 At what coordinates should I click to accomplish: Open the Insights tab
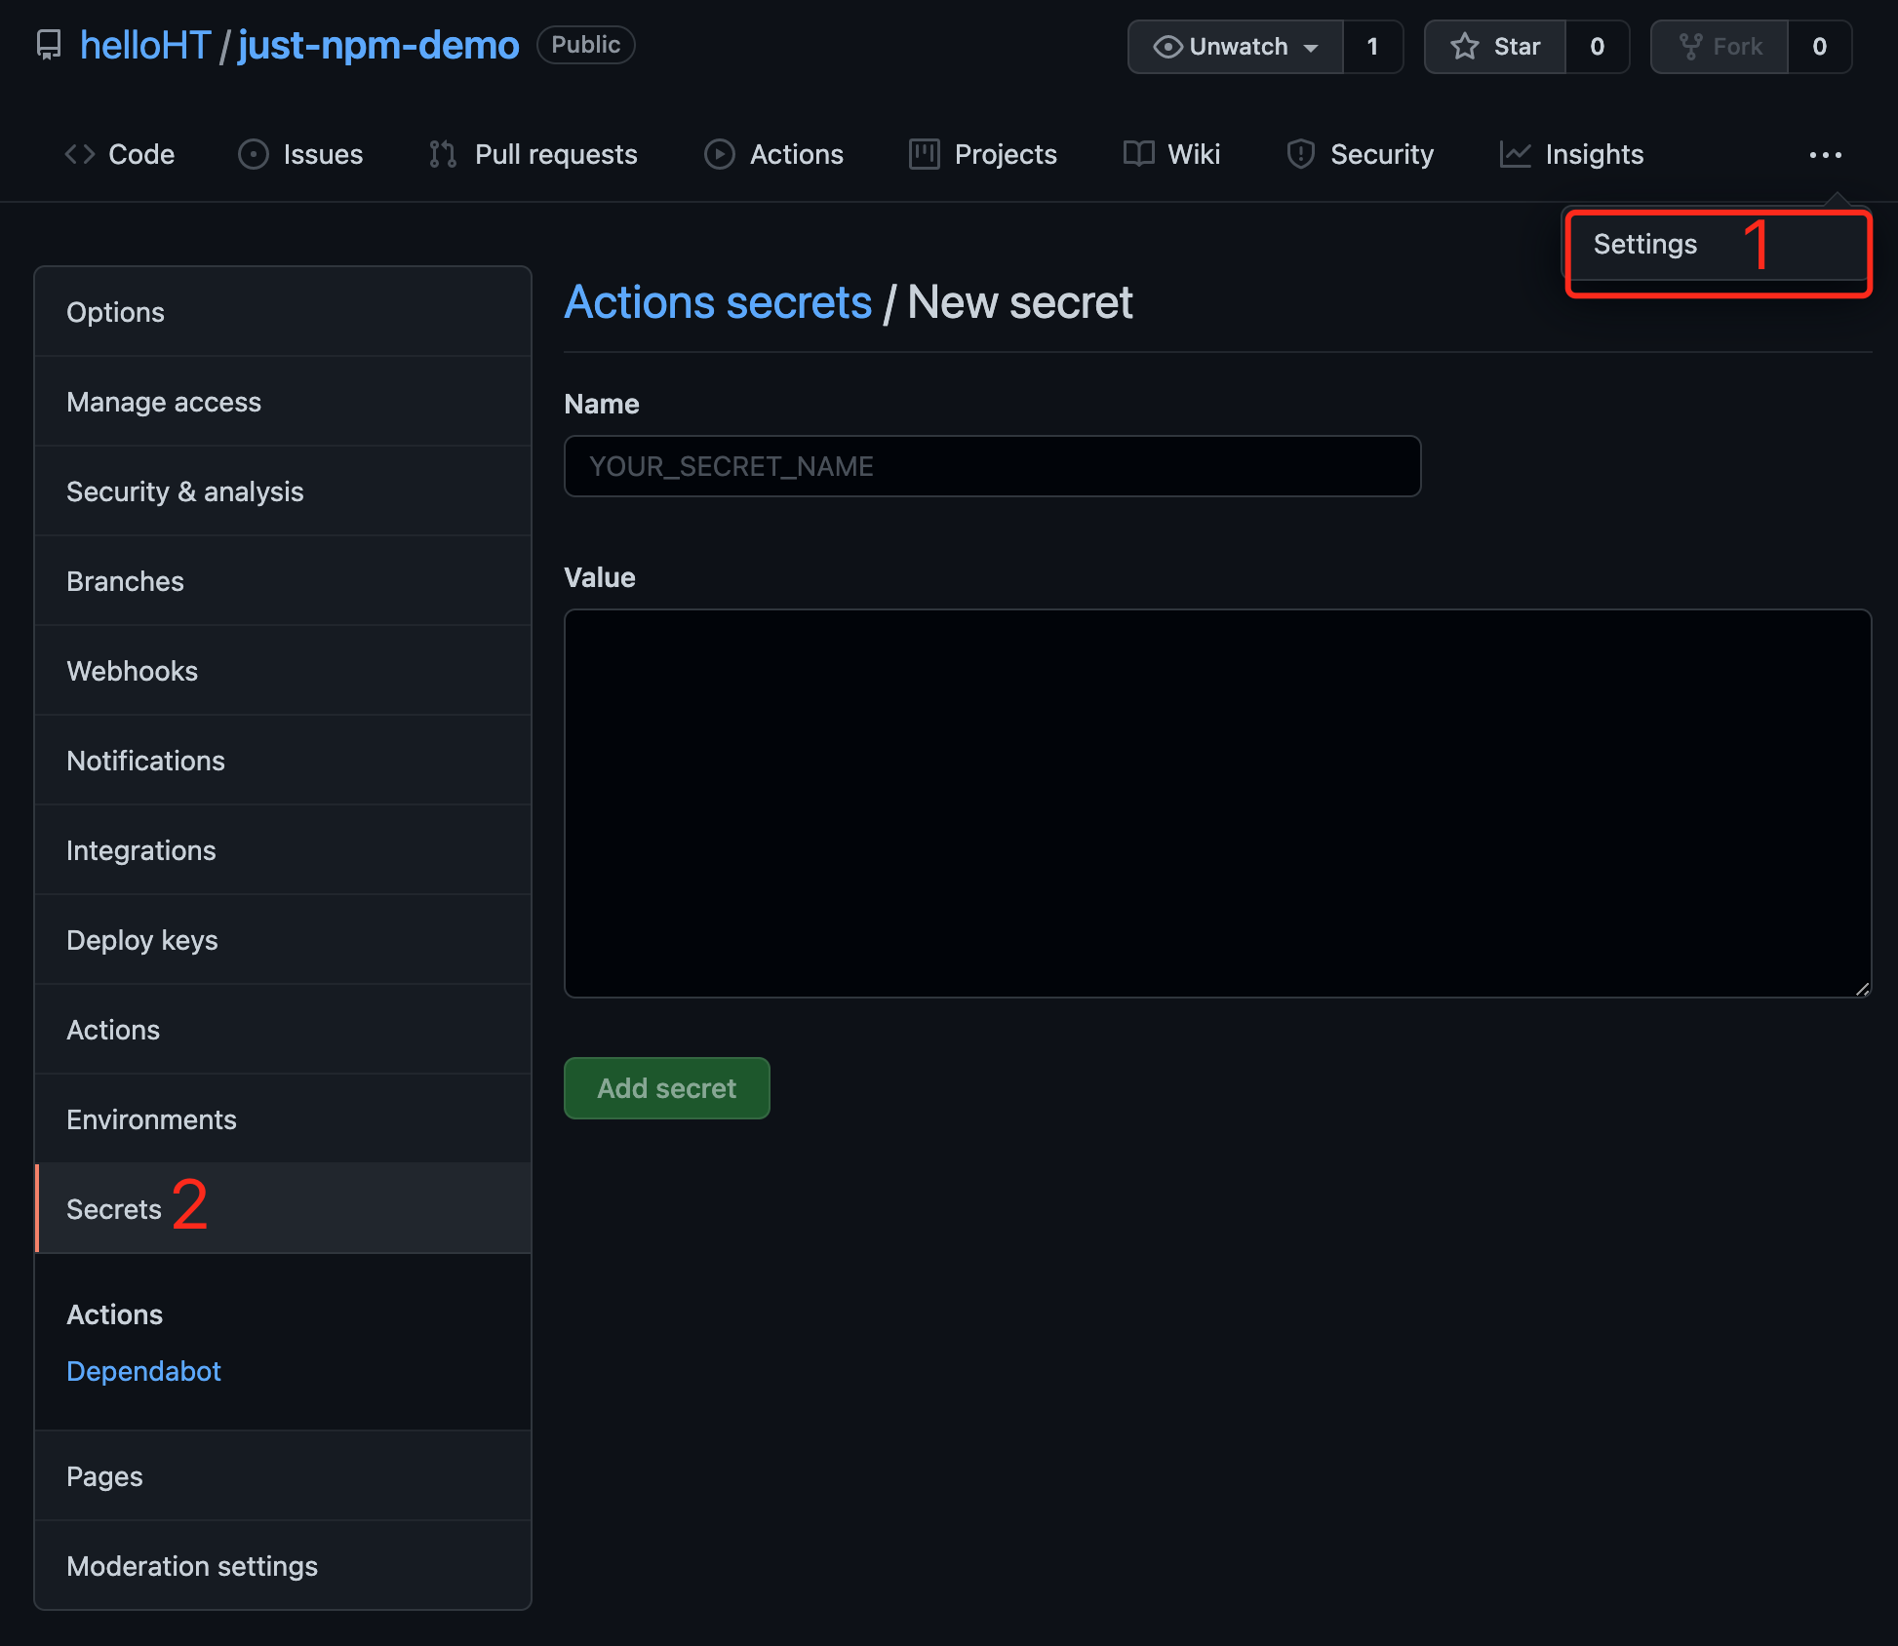point(1571,154)
